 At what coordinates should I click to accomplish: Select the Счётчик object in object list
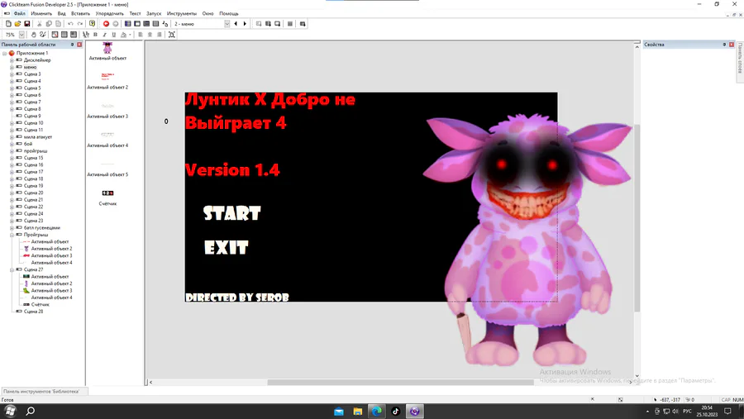pos(107,198)
